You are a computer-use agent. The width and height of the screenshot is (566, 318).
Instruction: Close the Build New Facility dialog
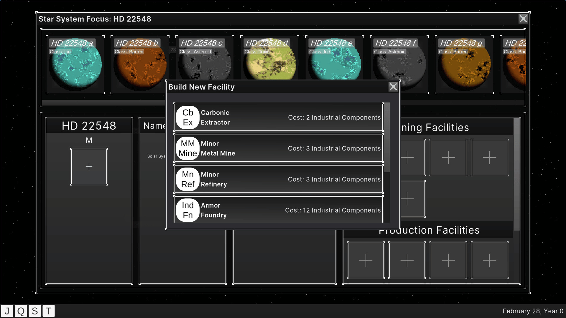pyautogui.click(x=393, y=87)
